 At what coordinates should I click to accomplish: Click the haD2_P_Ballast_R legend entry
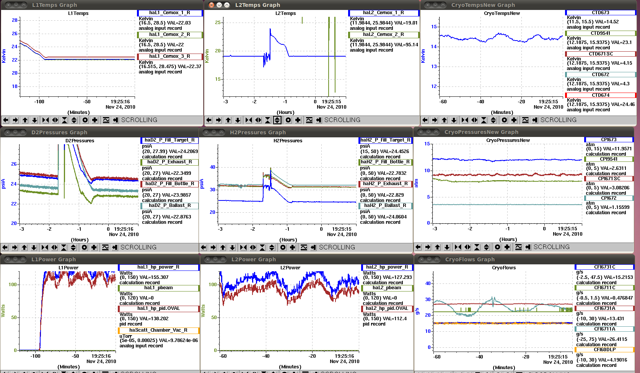[169, 206]
